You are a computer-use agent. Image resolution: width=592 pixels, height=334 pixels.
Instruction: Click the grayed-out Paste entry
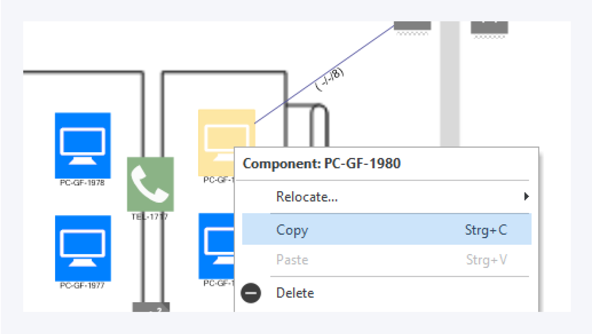point(292,260)
